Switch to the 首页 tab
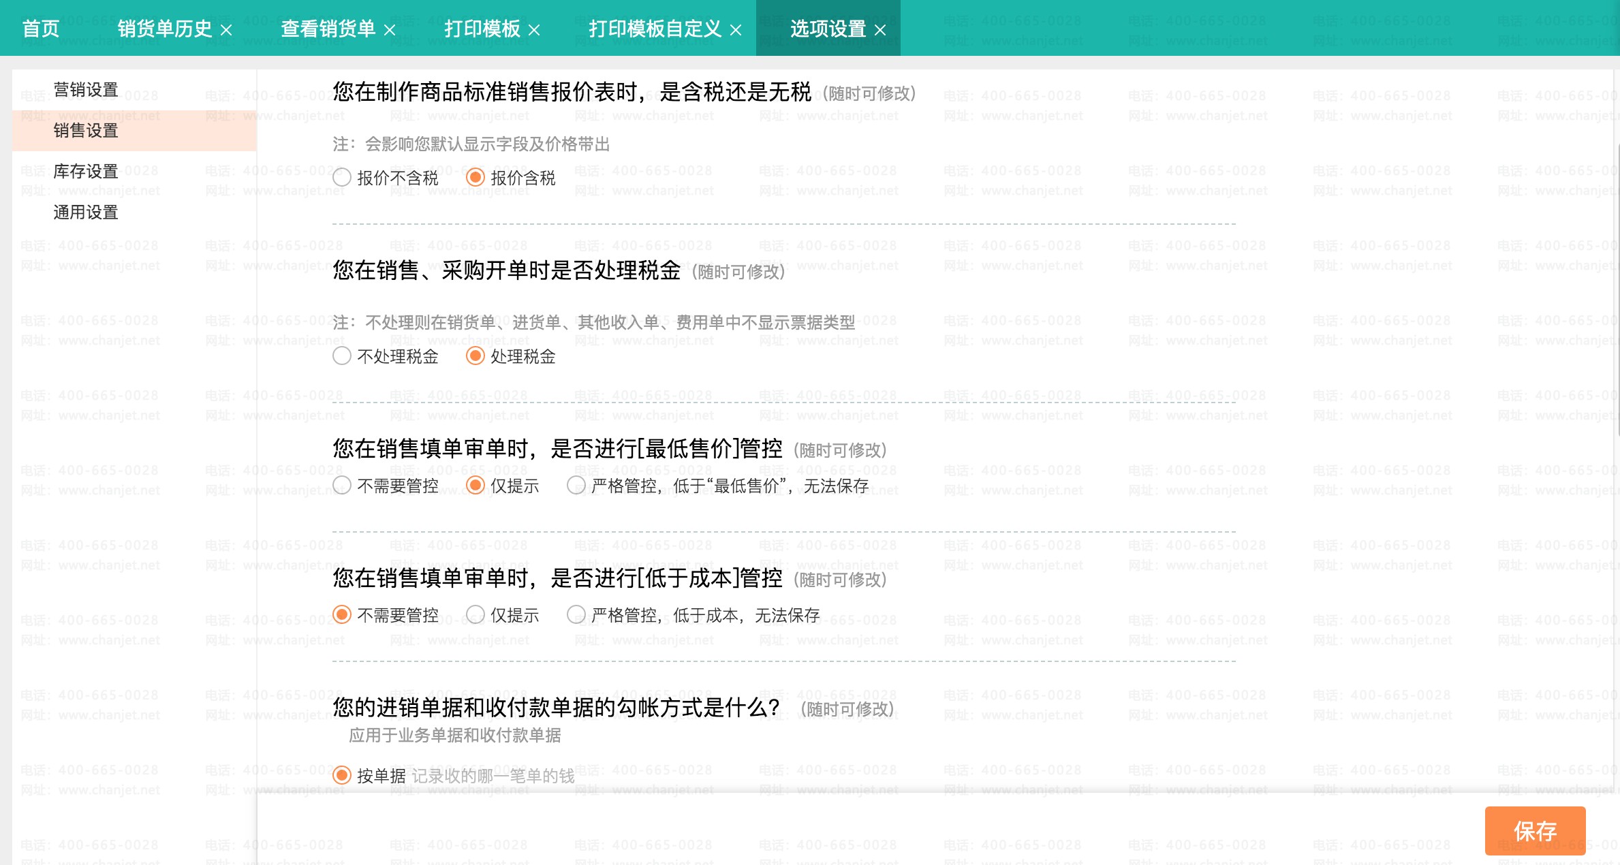This screenshot has width=1620, height=865. (x=41, y=29)
